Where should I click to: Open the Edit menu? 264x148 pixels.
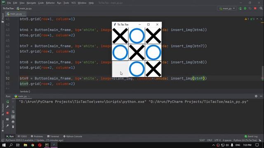click(x=15, y=3)
